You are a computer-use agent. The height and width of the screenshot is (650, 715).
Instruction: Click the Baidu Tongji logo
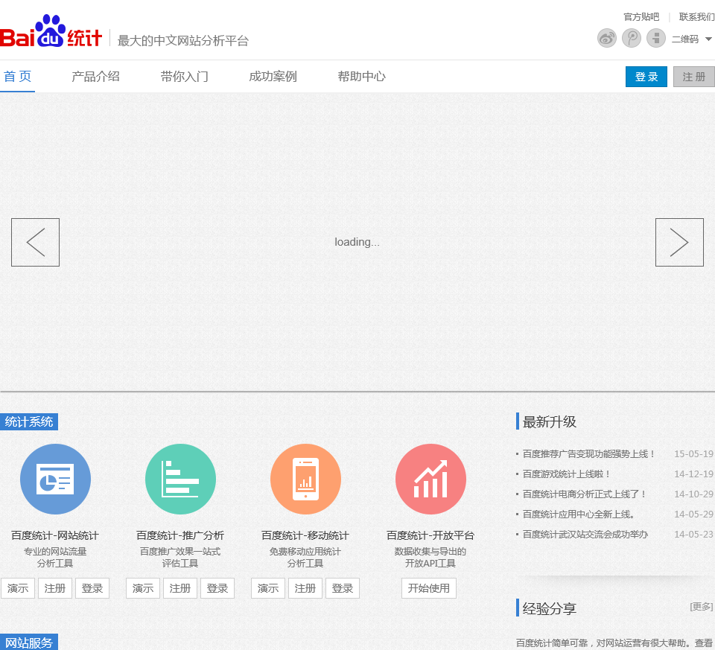tap(51, 31)
